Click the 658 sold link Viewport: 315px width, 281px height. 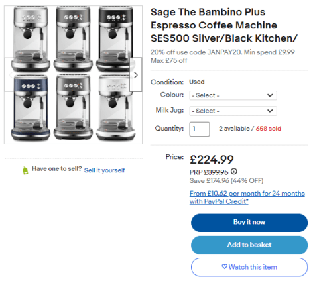269,129
